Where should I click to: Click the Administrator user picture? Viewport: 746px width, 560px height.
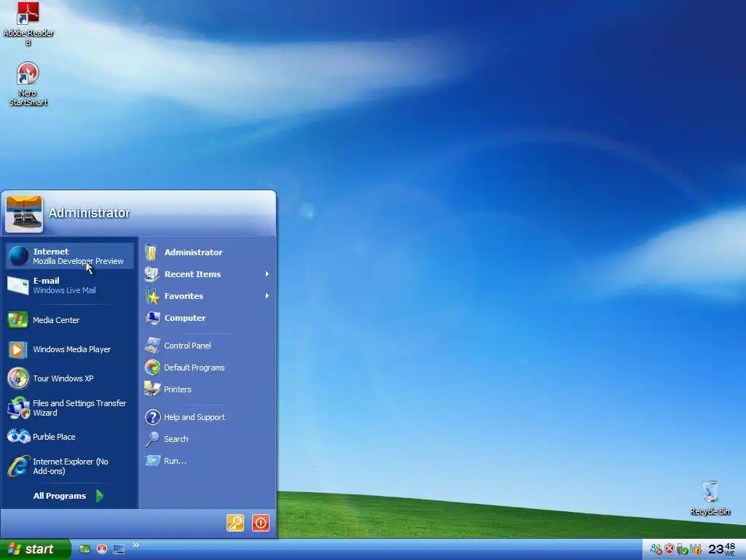[24, 214]
